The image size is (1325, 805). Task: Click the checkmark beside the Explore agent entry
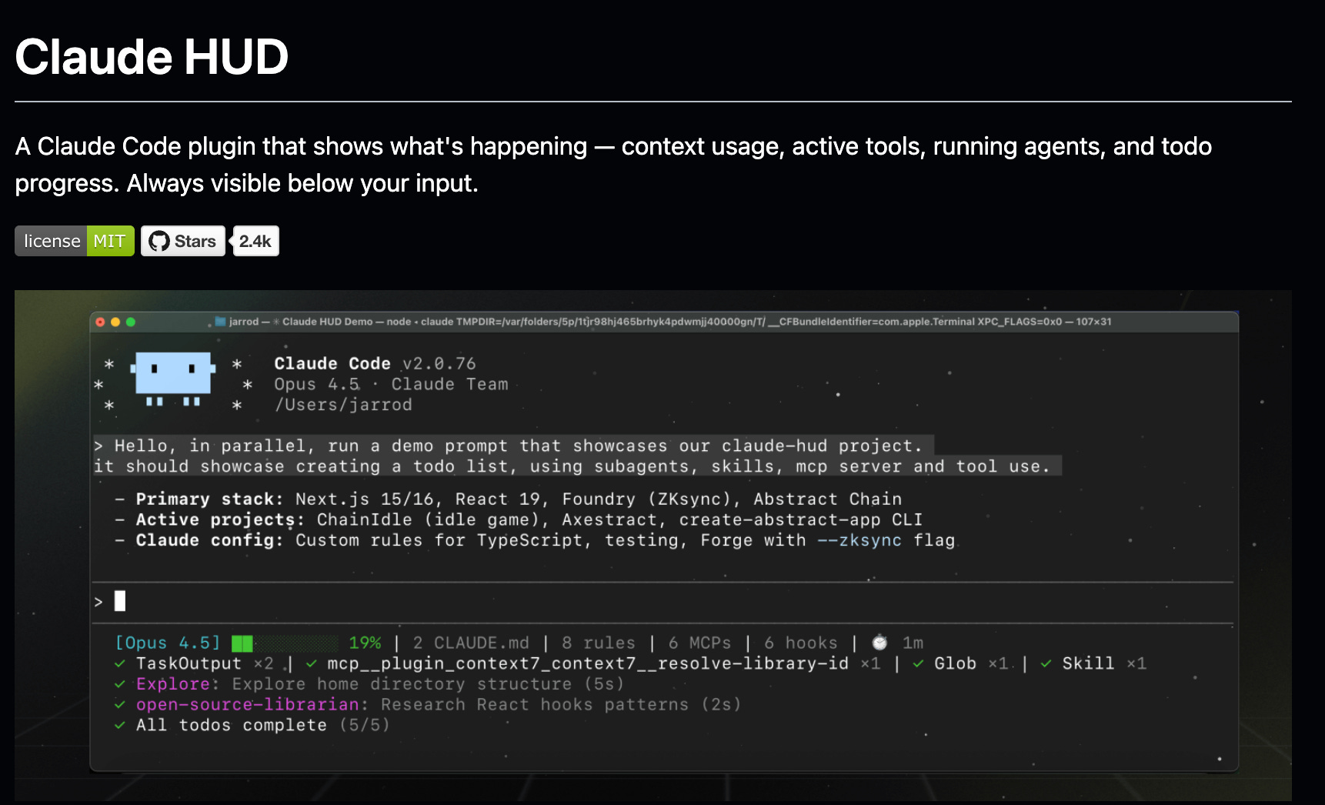(x=120, y=683)
